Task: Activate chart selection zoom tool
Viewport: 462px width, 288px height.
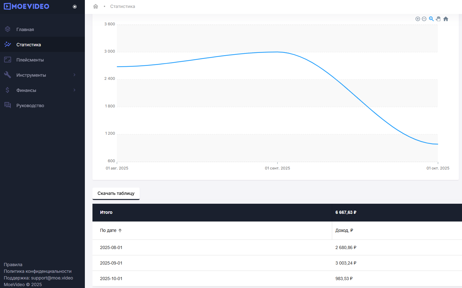Action: tap(431, 19)
